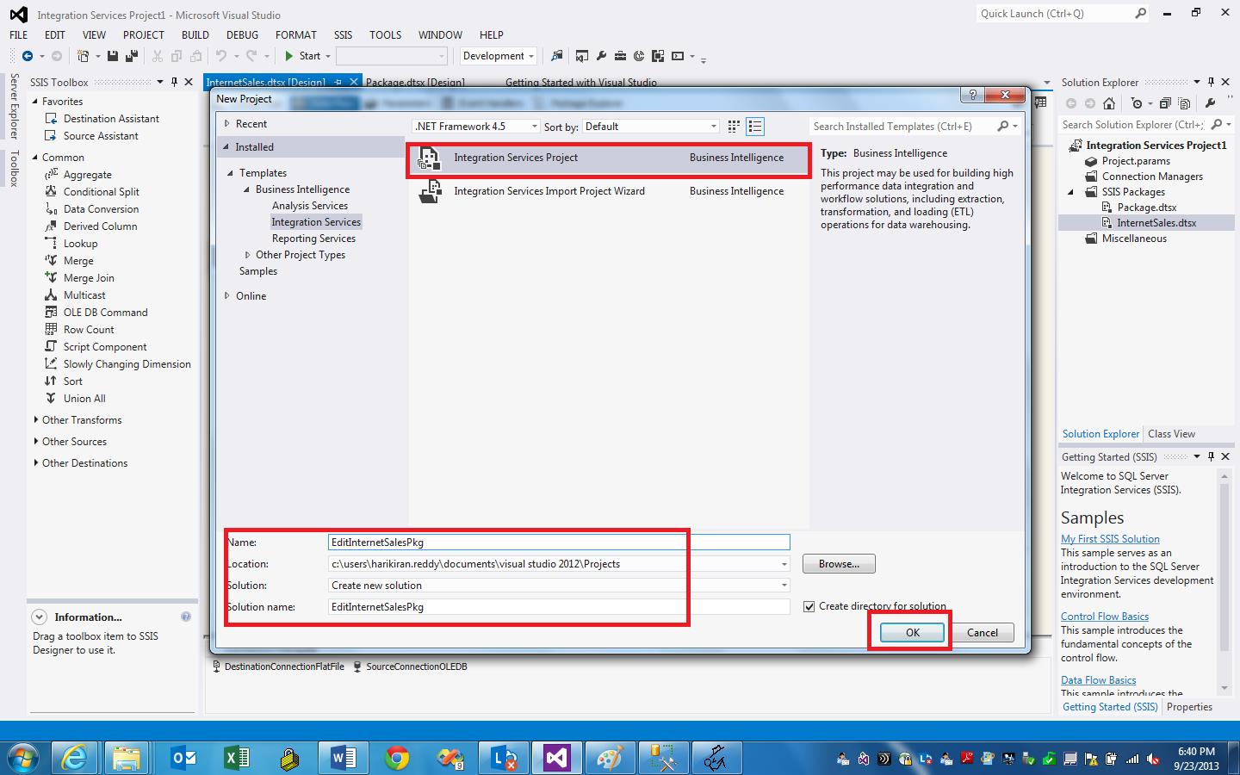Screen dimensions: 1240x775
Task: Open Solution Explorer properties wrench icon
Action: pyautogui.click(x=1210, y=103)
